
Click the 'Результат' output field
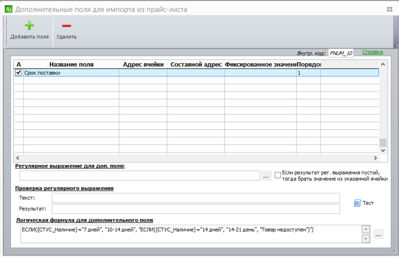tap(196, 209)
